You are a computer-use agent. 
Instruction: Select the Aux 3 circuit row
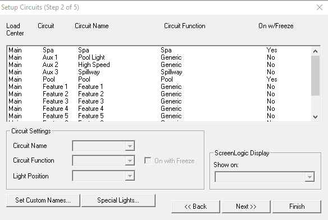160,72
